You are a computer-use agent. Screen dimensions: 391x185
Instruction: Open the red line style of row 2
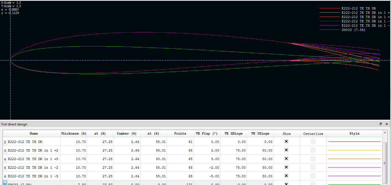pos(354,141)
